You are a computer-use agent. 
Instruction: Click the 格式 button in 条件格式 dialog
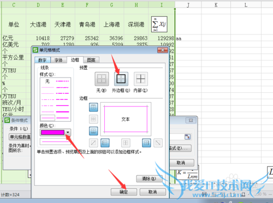[180, 148]
